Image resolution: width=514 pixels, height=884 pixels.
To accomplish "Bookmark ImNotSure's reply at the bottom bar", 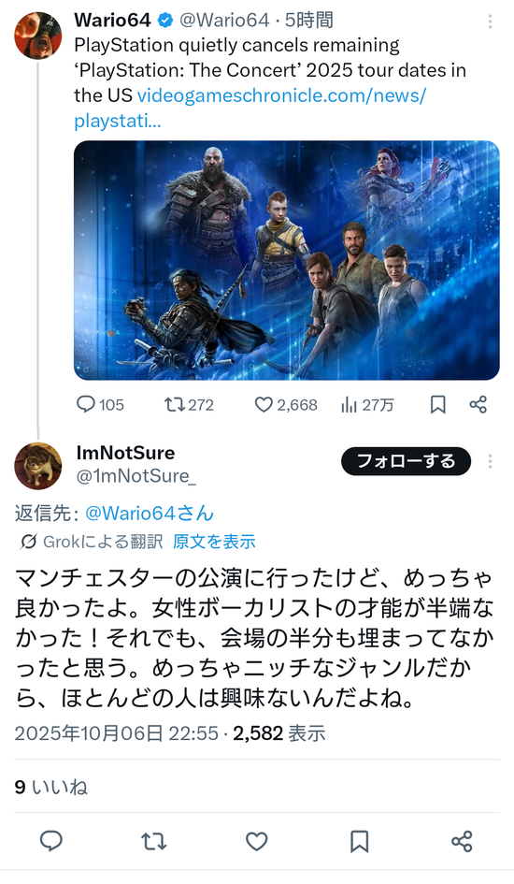I will [x=359, y=842].
